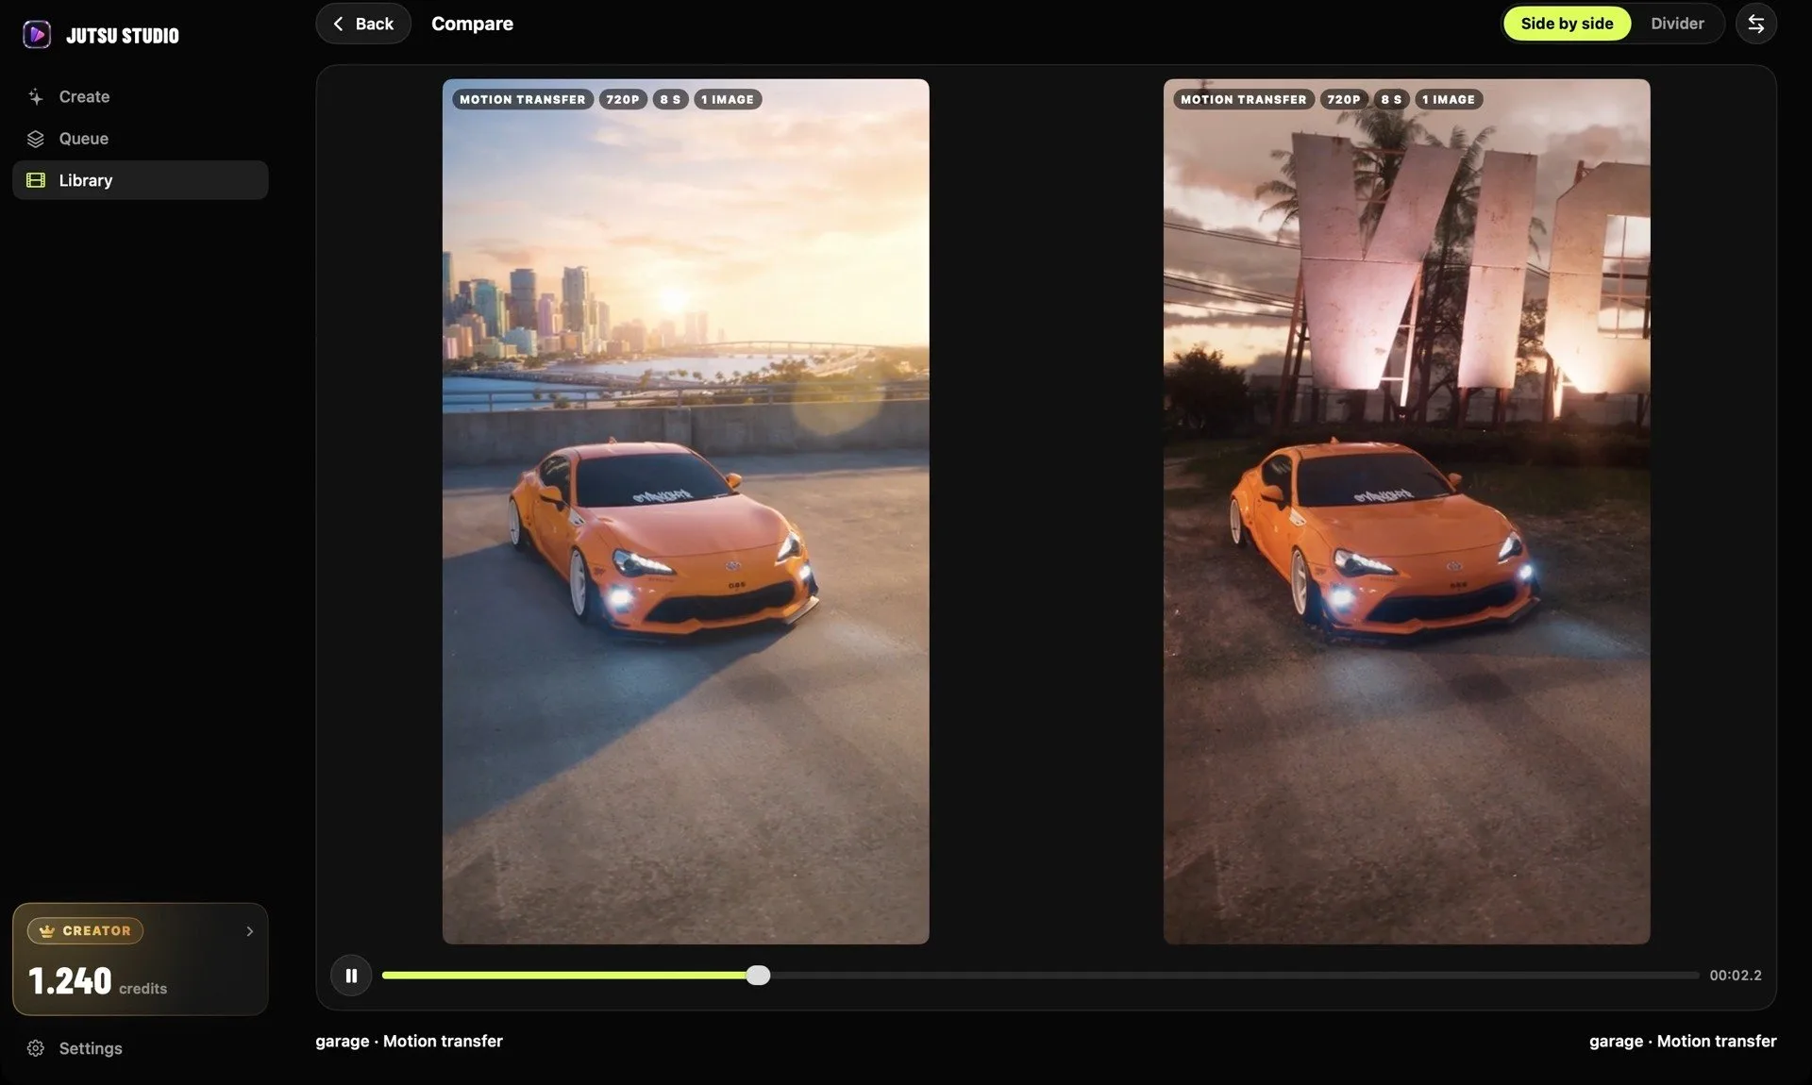Click the Motion Transfer tag on right video
1812x1085 pixels.
1244,99
